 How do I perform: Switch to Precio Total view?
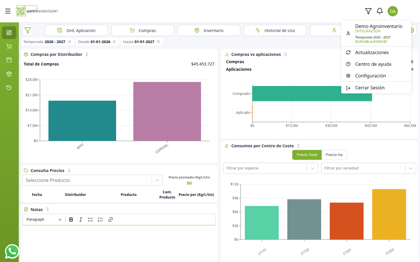(x=307, y=155)
